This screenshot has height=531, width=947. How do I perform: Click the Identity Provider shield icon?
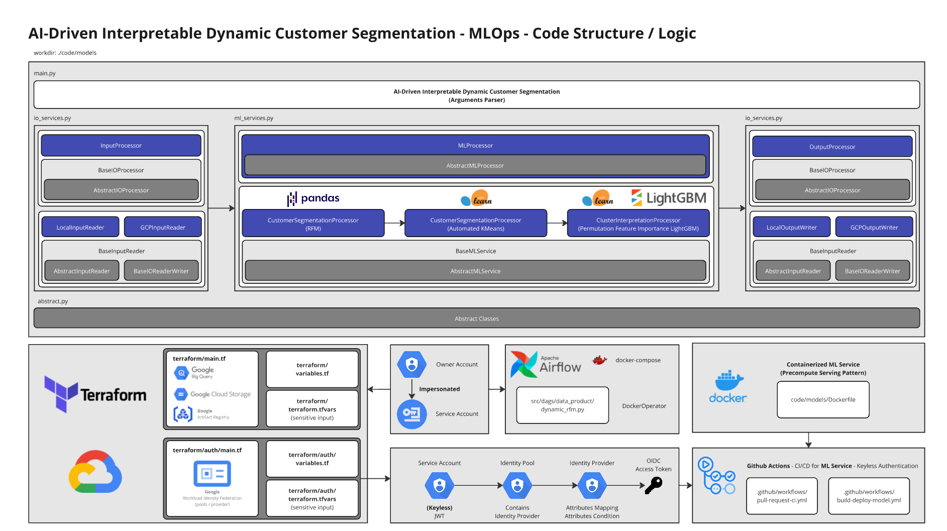tap(592, 485)
